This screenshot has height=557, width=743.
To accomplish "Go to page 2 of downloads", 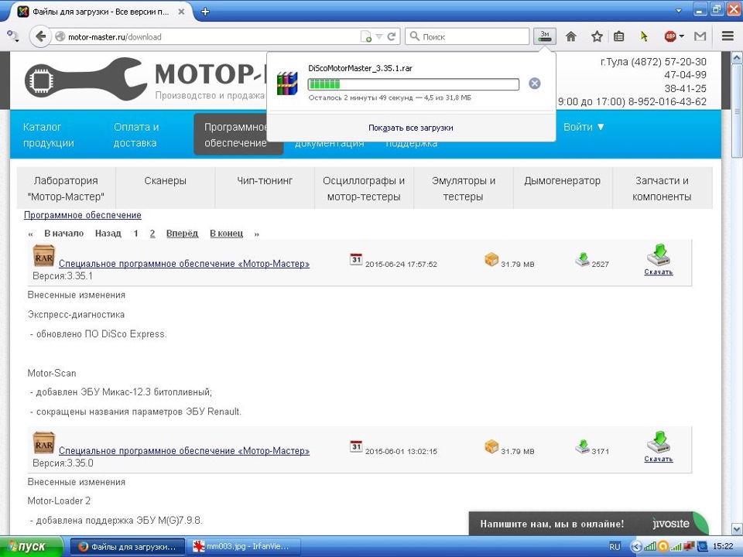I will pos(152,234).
